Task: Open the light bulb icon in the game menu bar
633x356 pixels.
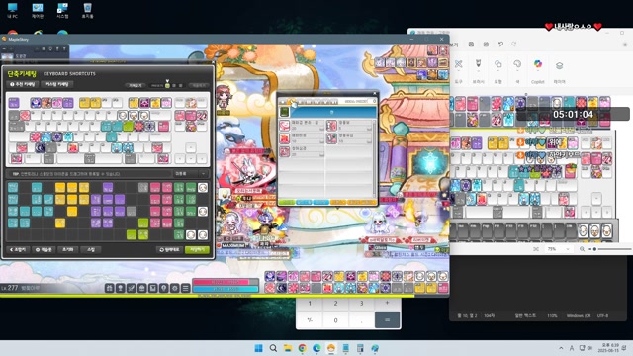Action: click(163, 288)
